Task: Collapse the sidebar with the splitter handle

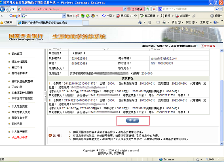Action: coord(45,97)
